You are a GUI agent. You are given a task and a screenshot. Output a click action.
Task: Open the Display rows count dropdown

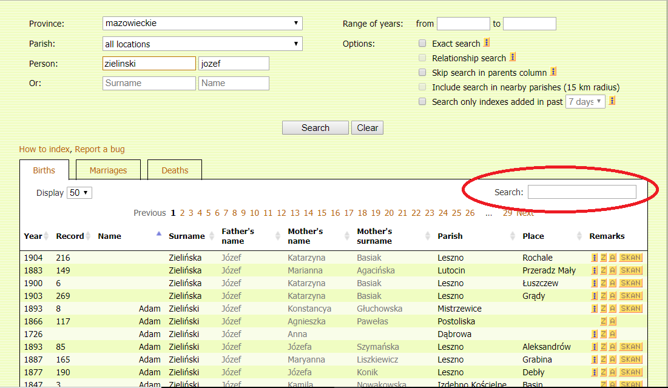[79, 193]
